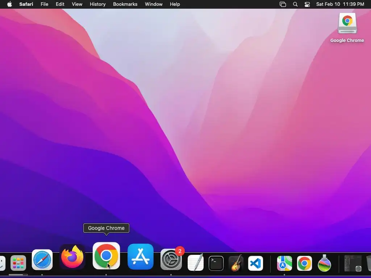Image resolution: width=371 pixels, height=278 pixels.
Task: Open Maps from the dock
Action: click(x=284, y=263)
